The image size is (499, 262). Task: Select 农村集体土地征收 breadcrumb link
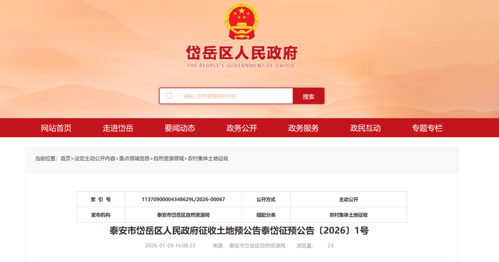pos(208,158)
